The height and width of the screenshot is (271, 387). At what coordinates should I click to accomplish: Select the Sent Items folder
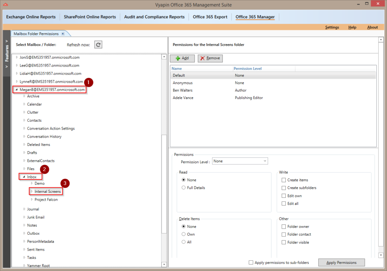coord(36,249)
